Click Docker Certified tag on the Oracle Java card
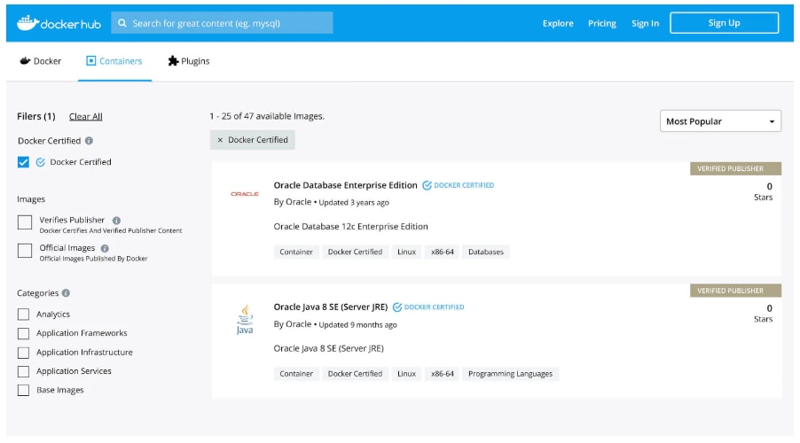 tap(355, 374)
